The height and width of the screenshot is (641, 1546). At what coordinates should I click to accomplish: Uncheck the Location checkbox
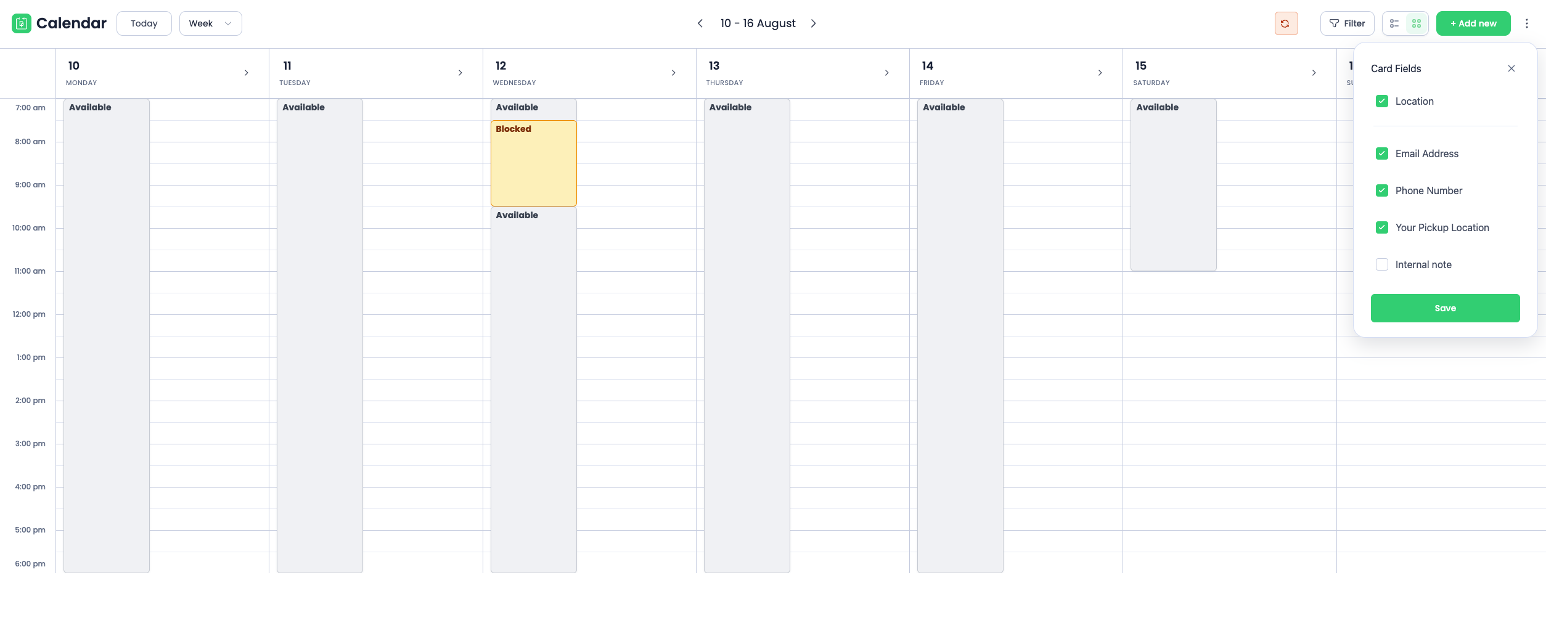point(1382,101)
